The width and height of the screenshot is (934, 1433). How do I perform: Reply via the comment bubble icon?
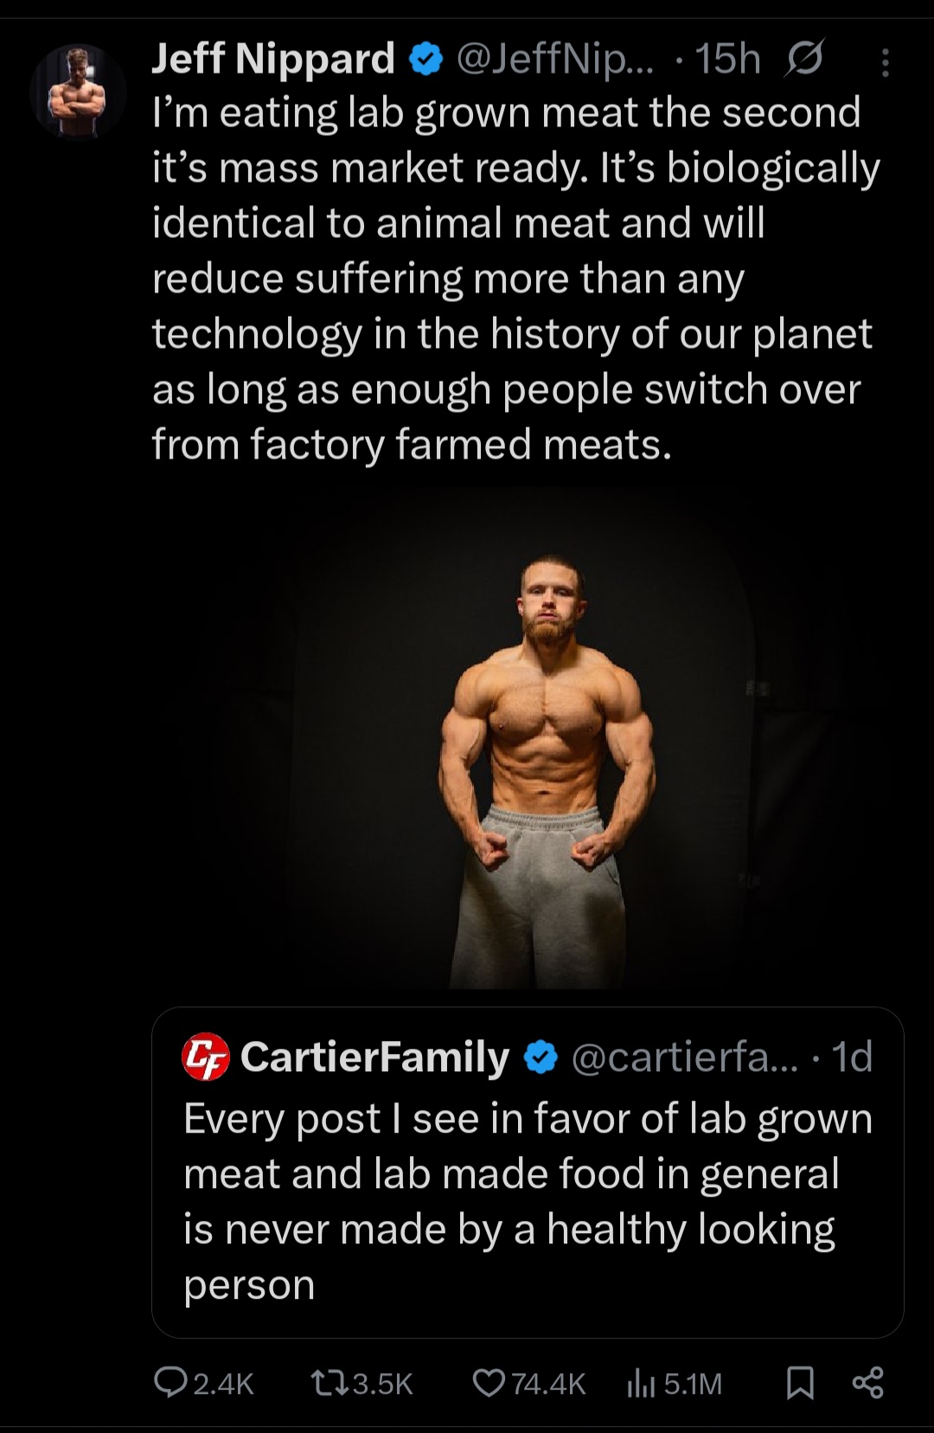168,1383
